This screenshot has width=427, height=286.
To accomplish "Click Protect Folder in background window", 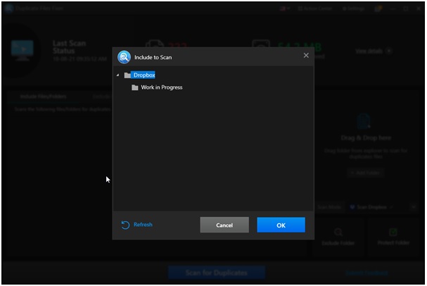I will 393,237.
